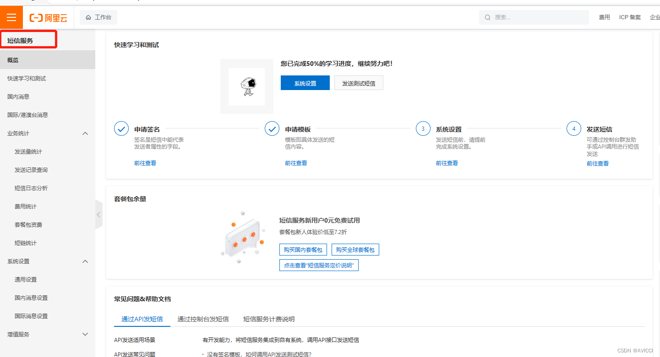Viewport: 660px width, 357px height.
Task: Click 短信服务新用户0元免费试用 text
Action: [x=320, y=220]
